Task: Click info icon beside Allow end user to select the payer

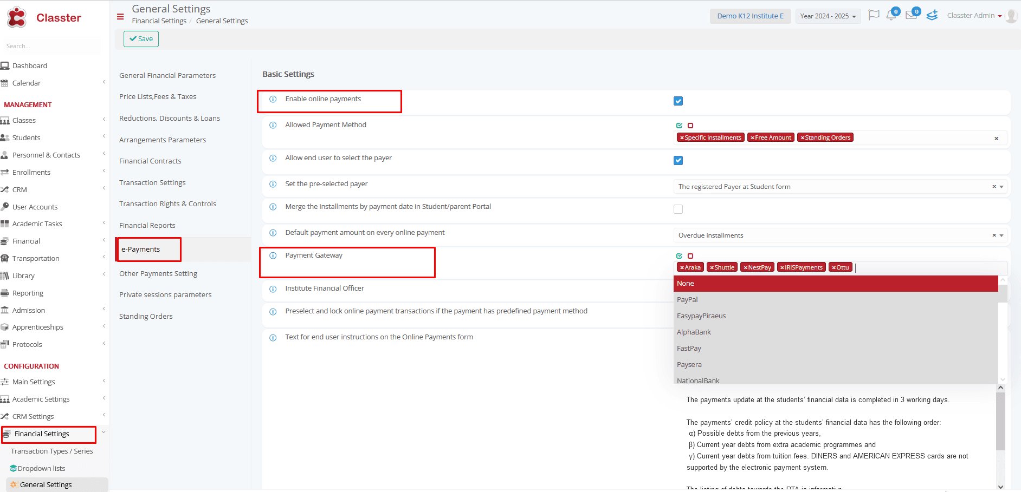Action: (x=273, y=158)
